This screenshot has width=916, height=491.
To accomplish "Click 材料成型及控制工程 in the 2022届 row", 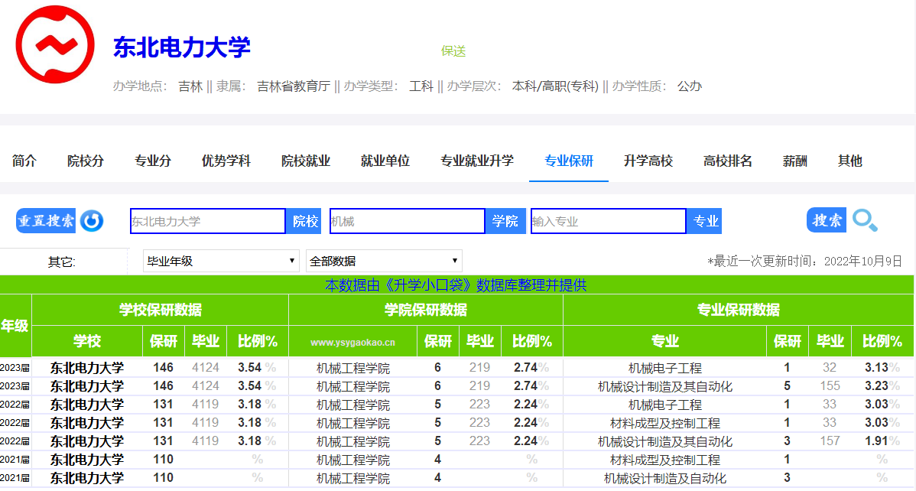I will click(664, 423).
